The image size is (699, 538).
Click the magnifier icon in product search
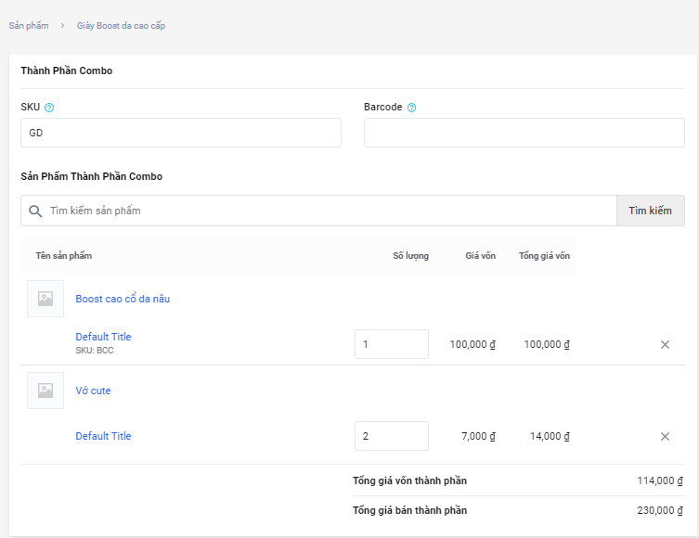[x=35, y=211]
